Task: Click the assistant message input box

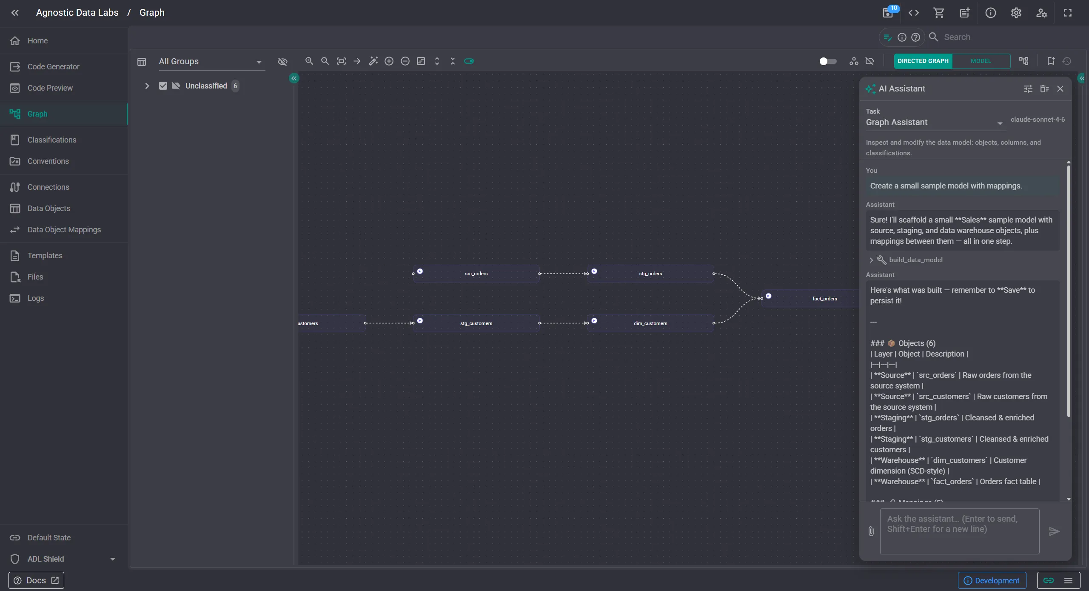Action: pos(960,531)
